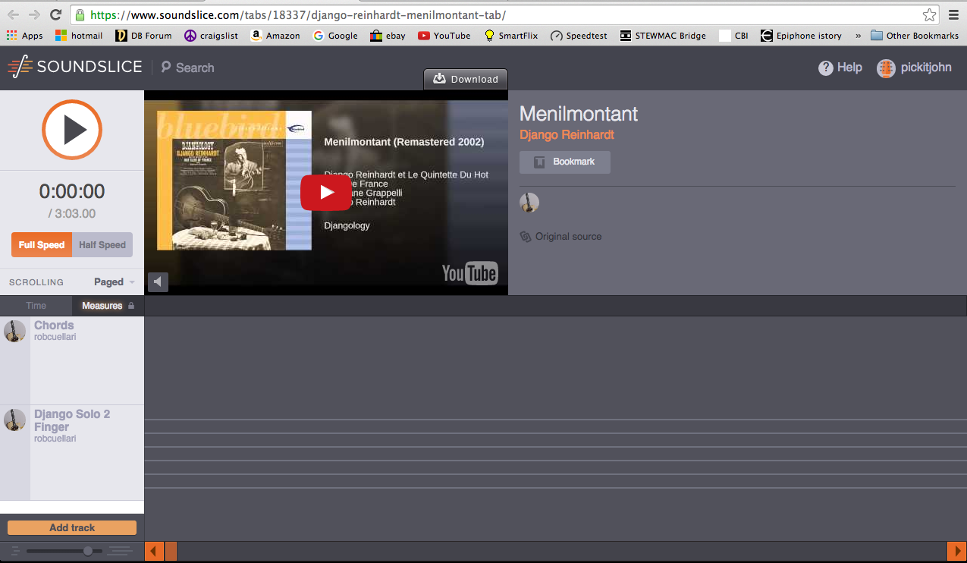Star this page in the address bar
Screen dimensions: 967x563
(x=929, y=14)
